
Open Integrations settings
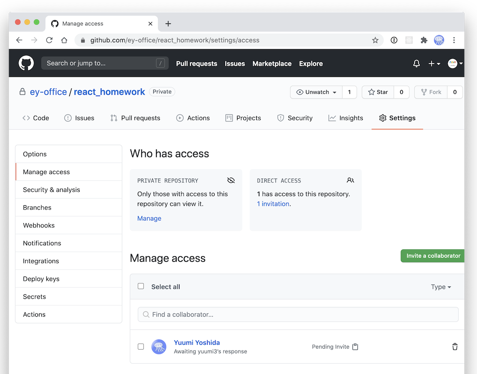(69, 261)
